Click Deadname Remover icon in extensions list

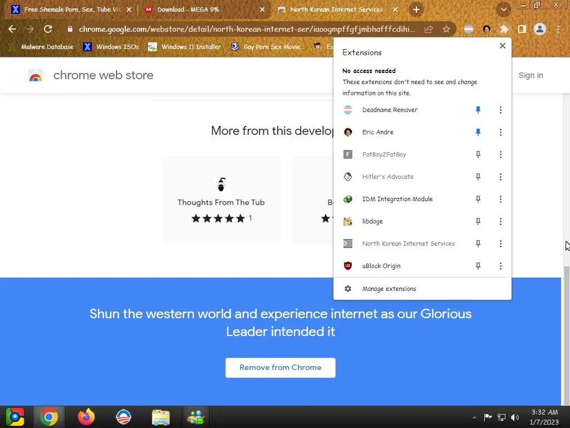pos(348,110)
